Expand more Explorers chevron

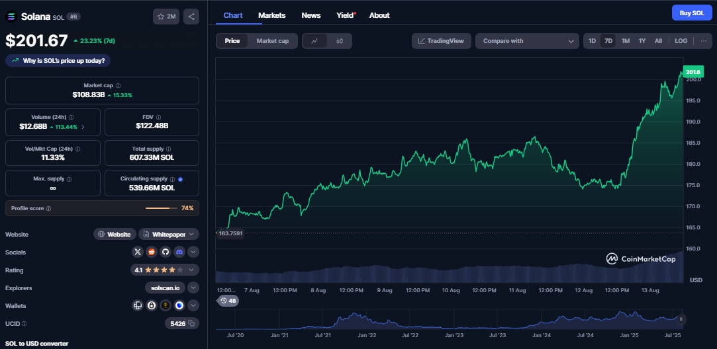coord(193,288)
